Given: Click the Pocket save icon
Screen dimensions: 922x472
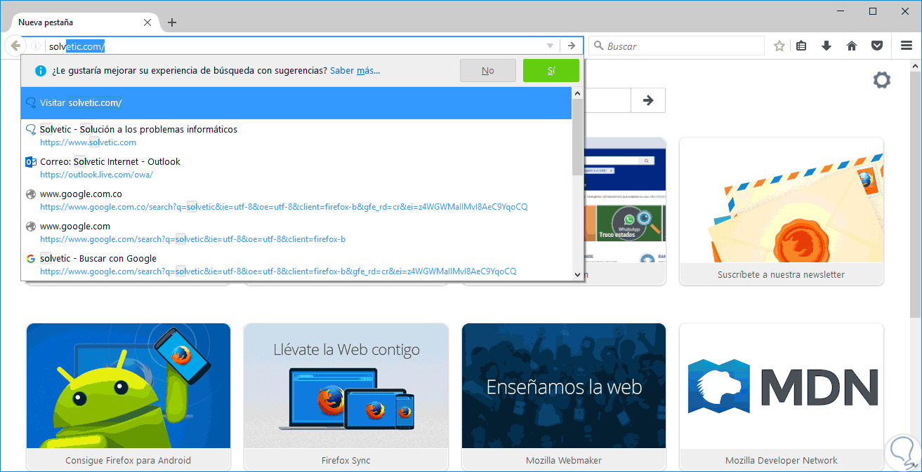Looking at the screenshot, I should click(877, 46).
